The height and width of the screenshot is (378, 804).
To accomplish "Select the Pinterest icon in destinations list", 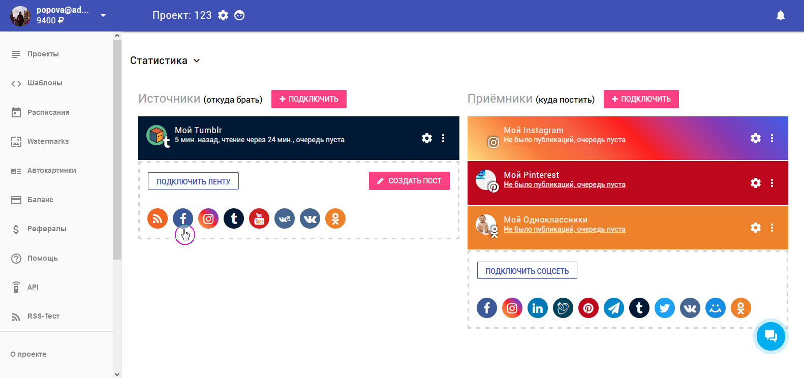I will pyautogui.click(x=589, y=308).
